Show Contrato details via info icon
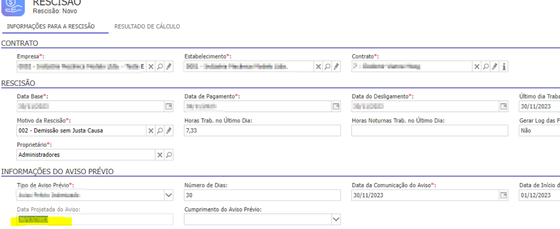560x229 pixels. pyautogui.click(x=504, y=67)
